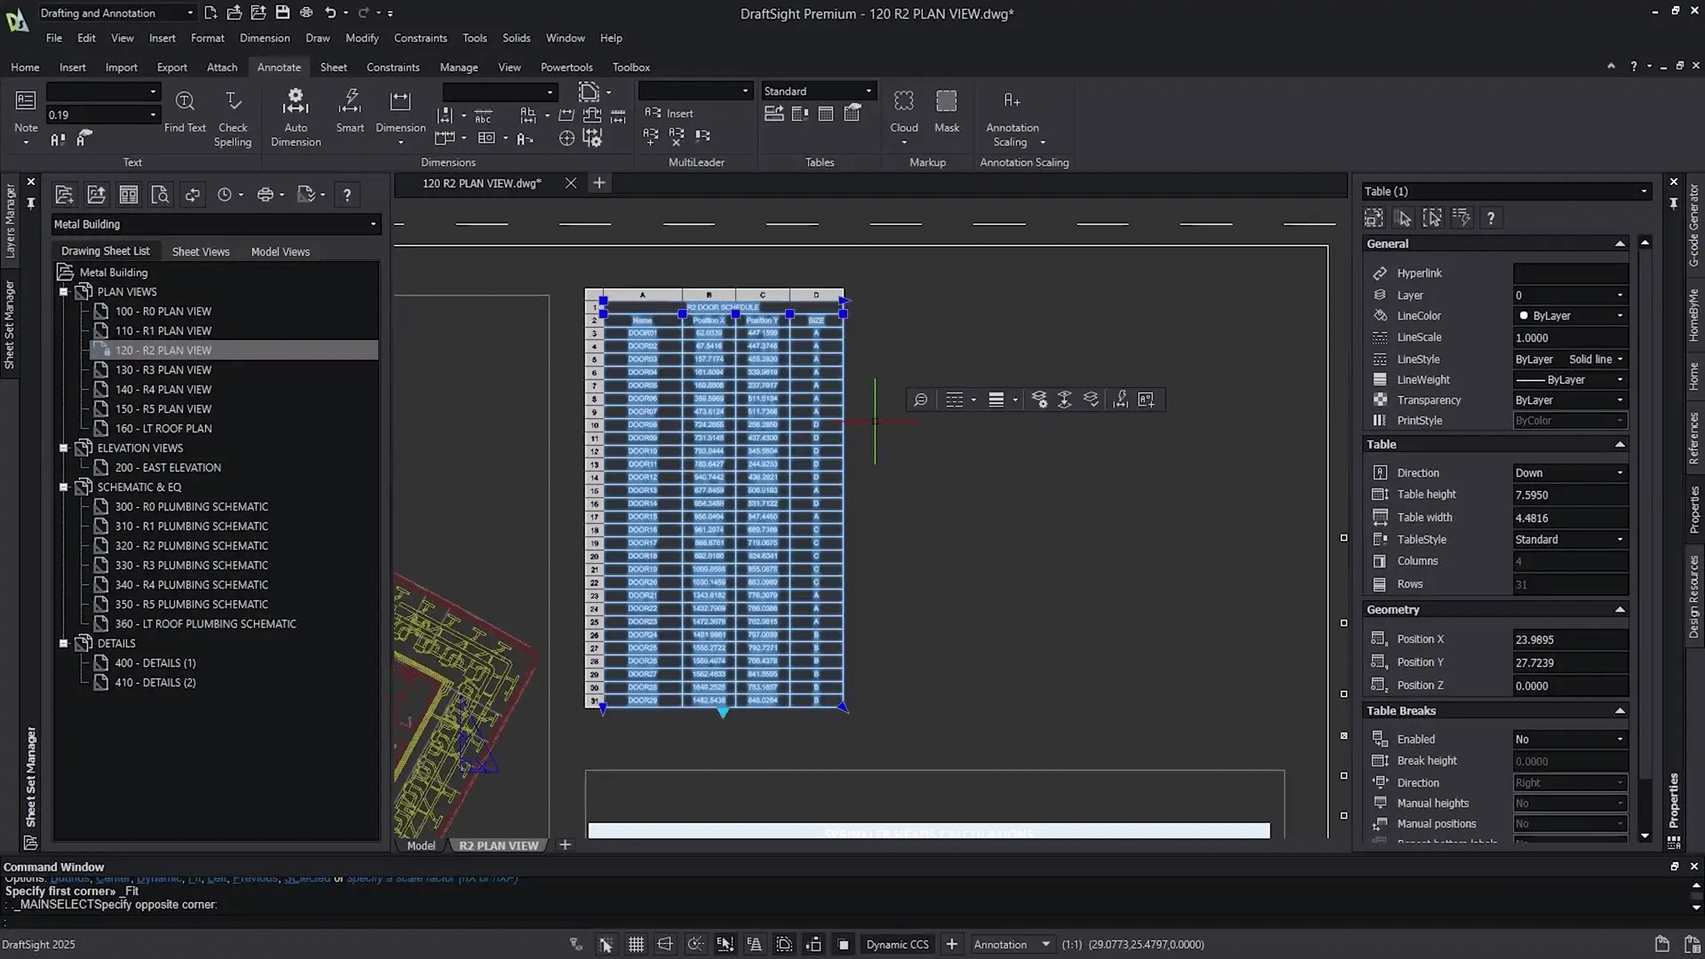Toggle the Snap mode in status bar
This screenshot has height=959, width=1705.
click(606, 945)
